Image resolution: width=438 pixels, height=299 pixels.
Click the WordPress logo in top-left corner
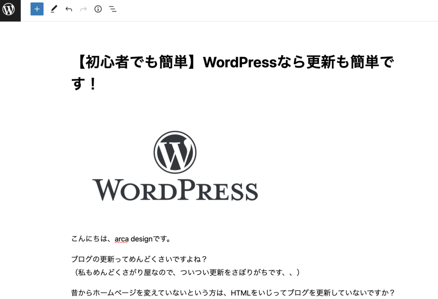click(9, 9)
